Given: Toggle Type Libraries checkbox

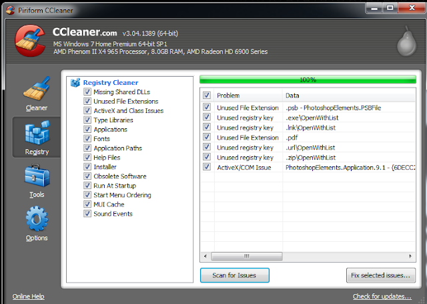Looking at the screenshot, I should [x=87, y=120].
